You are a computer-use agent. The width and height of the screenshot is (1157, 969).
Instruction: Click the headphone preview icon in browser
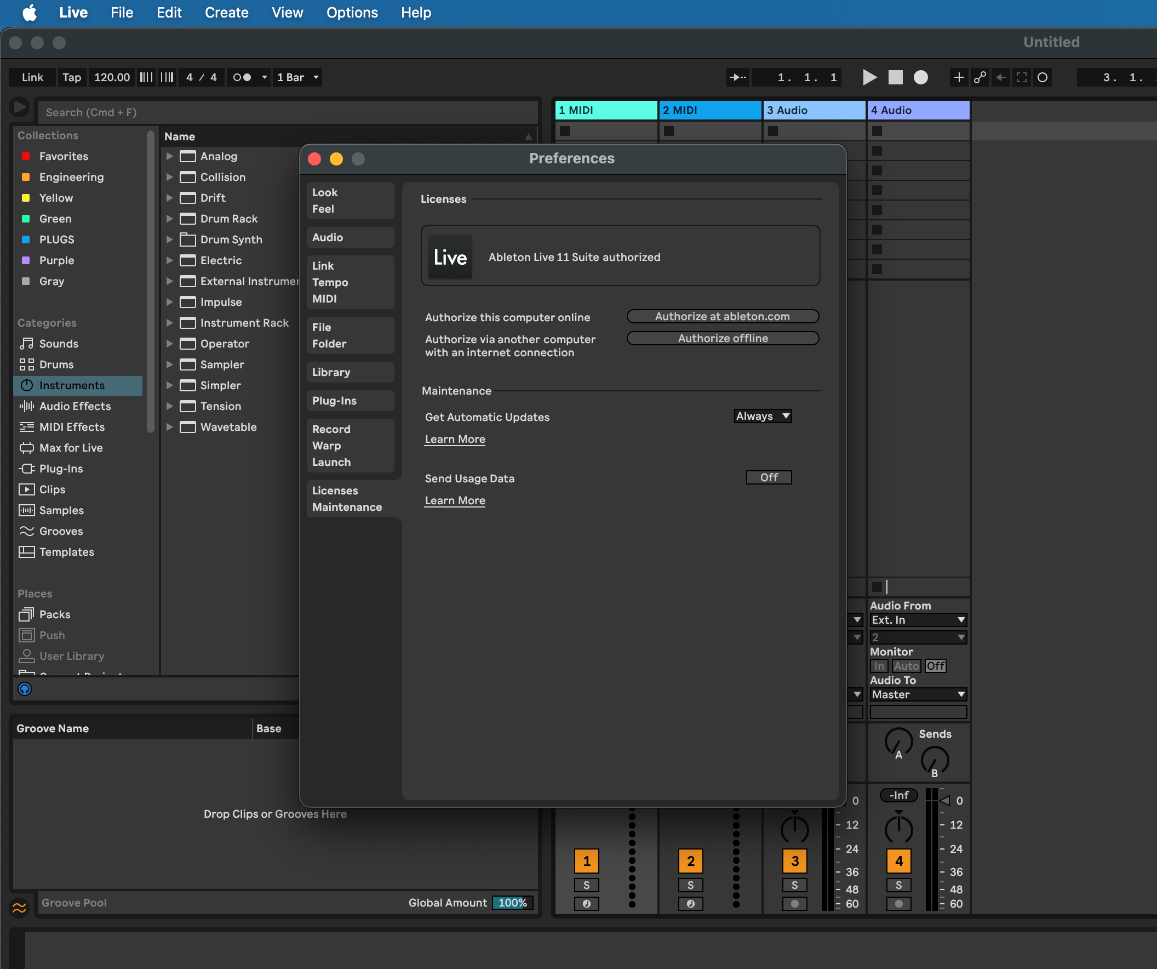pos(25,689)
